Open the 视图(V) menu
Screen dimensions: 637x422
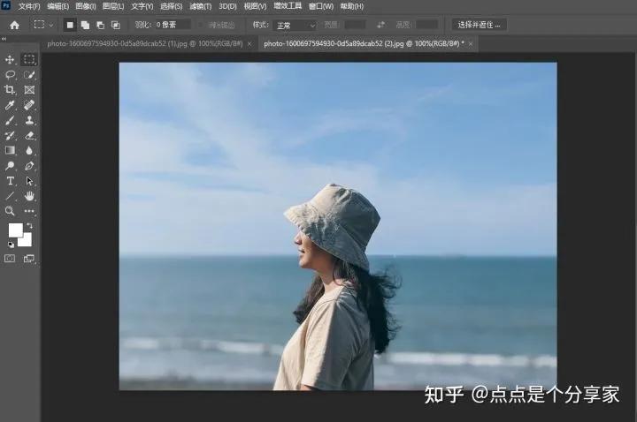[255, 6]
